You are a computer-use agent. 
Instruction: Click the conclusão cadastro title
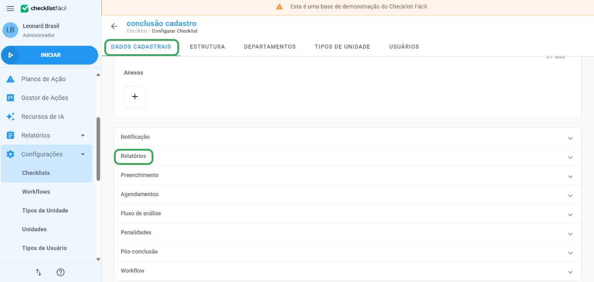pos(162,23)
